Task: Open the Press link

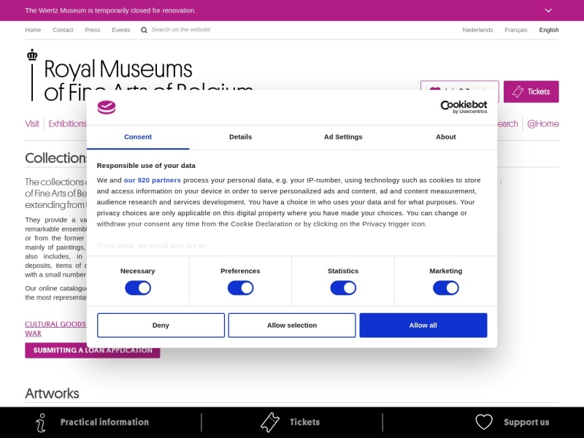Action: coord(93,30)
